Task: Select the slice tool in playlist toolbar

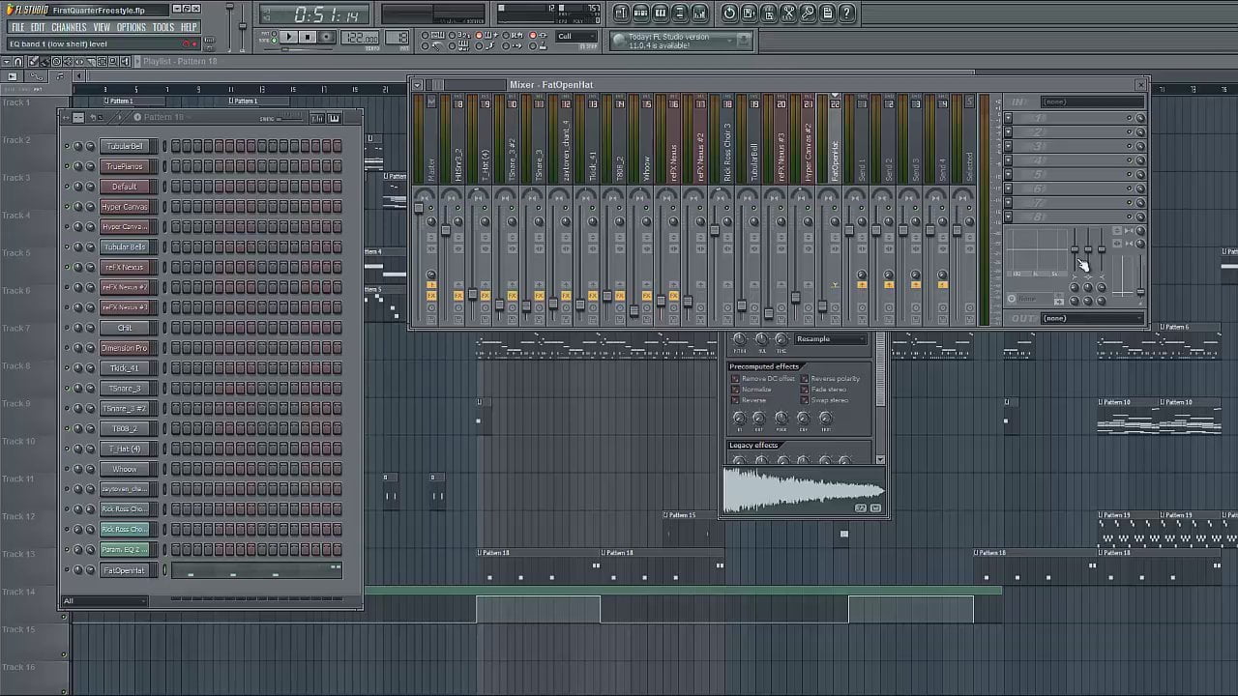Action: (91, 62)
